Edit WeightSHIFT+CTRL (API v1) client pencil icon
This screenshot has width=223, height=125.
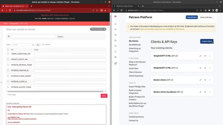tap(200, 68)
